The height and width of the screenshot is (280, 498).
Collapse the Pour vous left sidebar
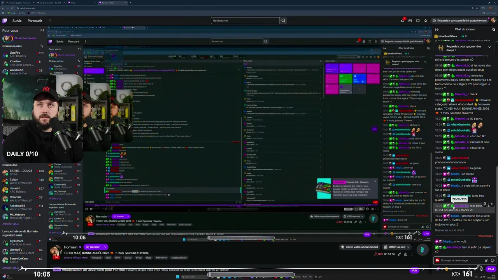(x=42, y=30)
